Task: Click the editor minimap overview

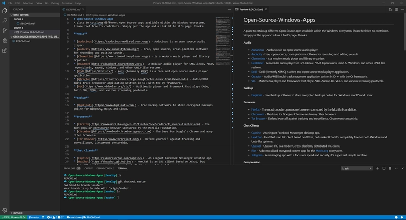Action: pyautogui.click(x=223, y=42)
